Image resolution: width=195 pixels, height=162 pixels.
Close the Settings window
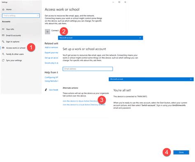[125, 2]
